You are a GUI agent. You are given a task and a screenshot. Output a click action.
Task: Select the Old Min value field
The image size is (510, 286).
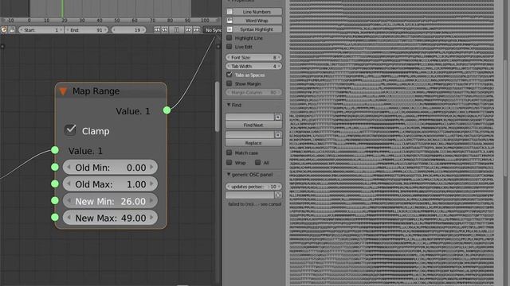(x=110, y=168)
